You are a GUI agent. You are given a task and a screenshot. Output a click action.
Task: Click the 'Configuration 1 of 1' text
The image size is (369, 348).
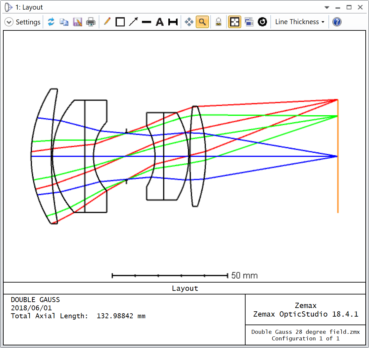coord(305,338)
